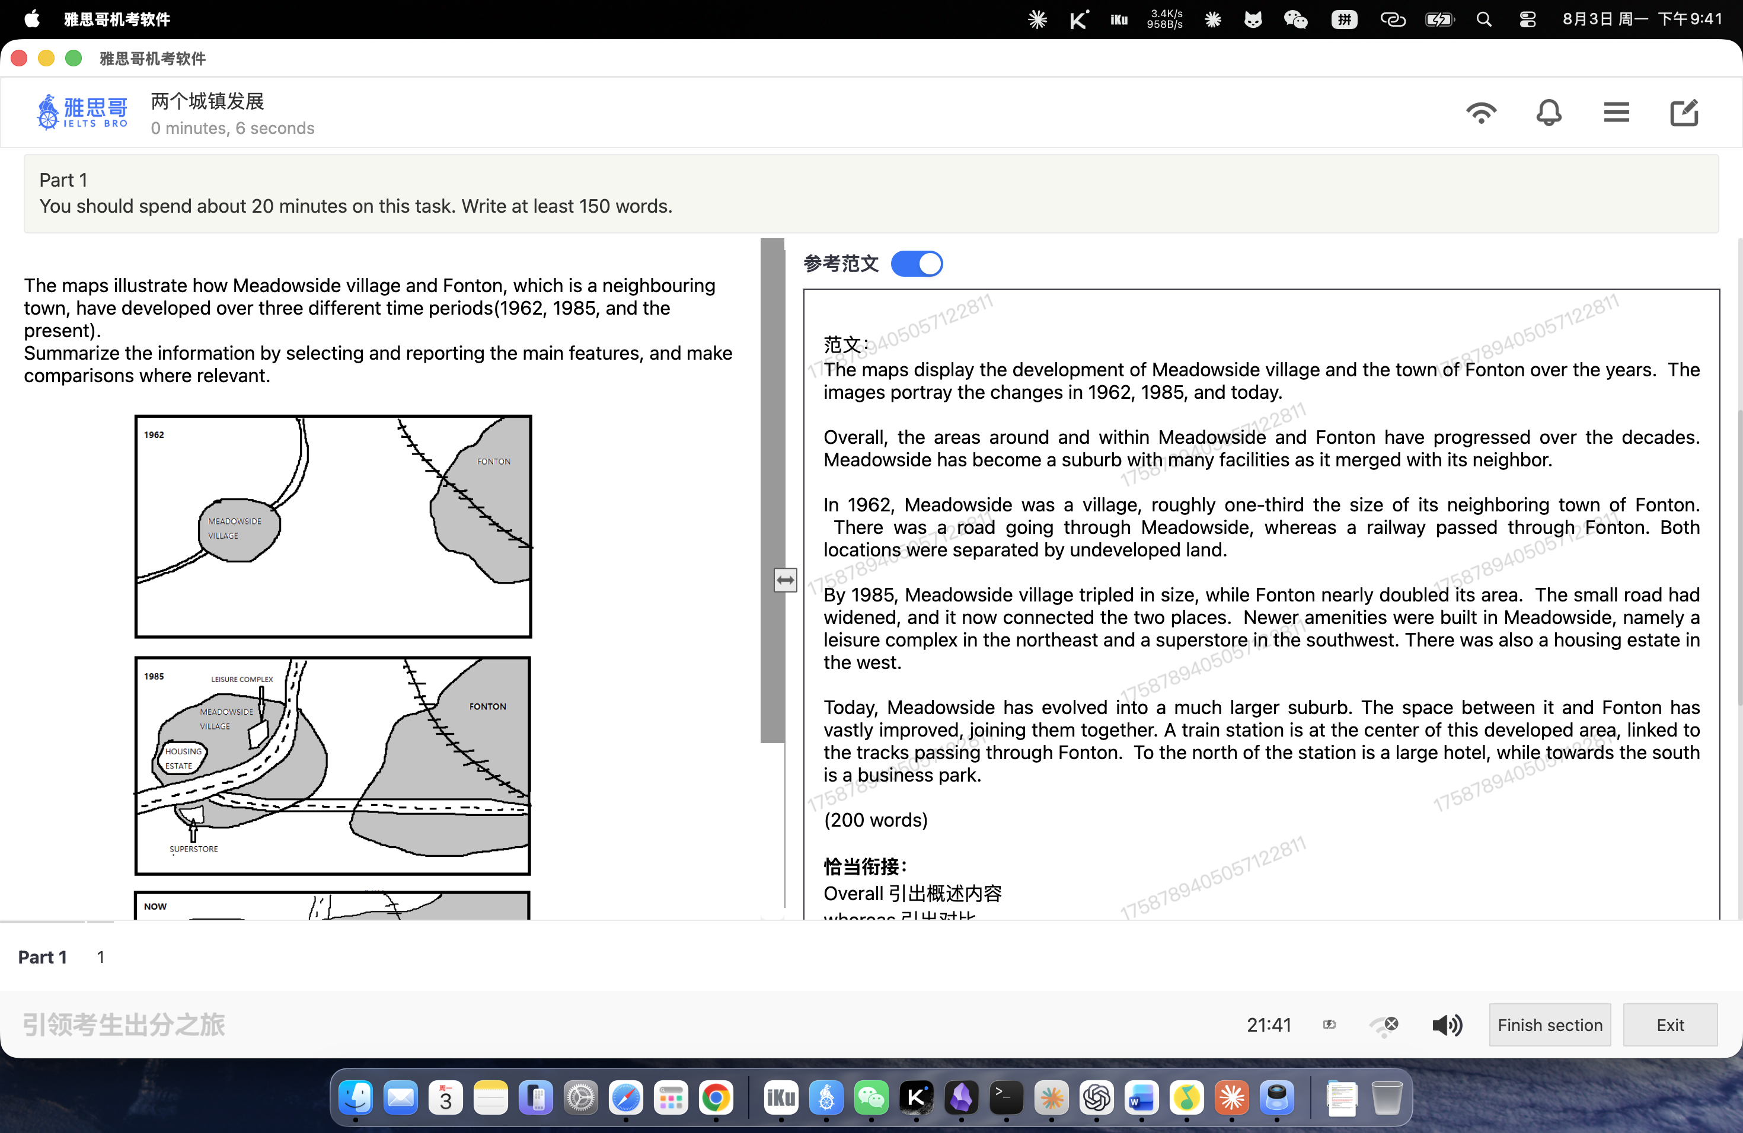The height and width of the screenshot is (1133, 1743).
Task: Click the panel divider resize handle
Action: [x=785, y=580]
